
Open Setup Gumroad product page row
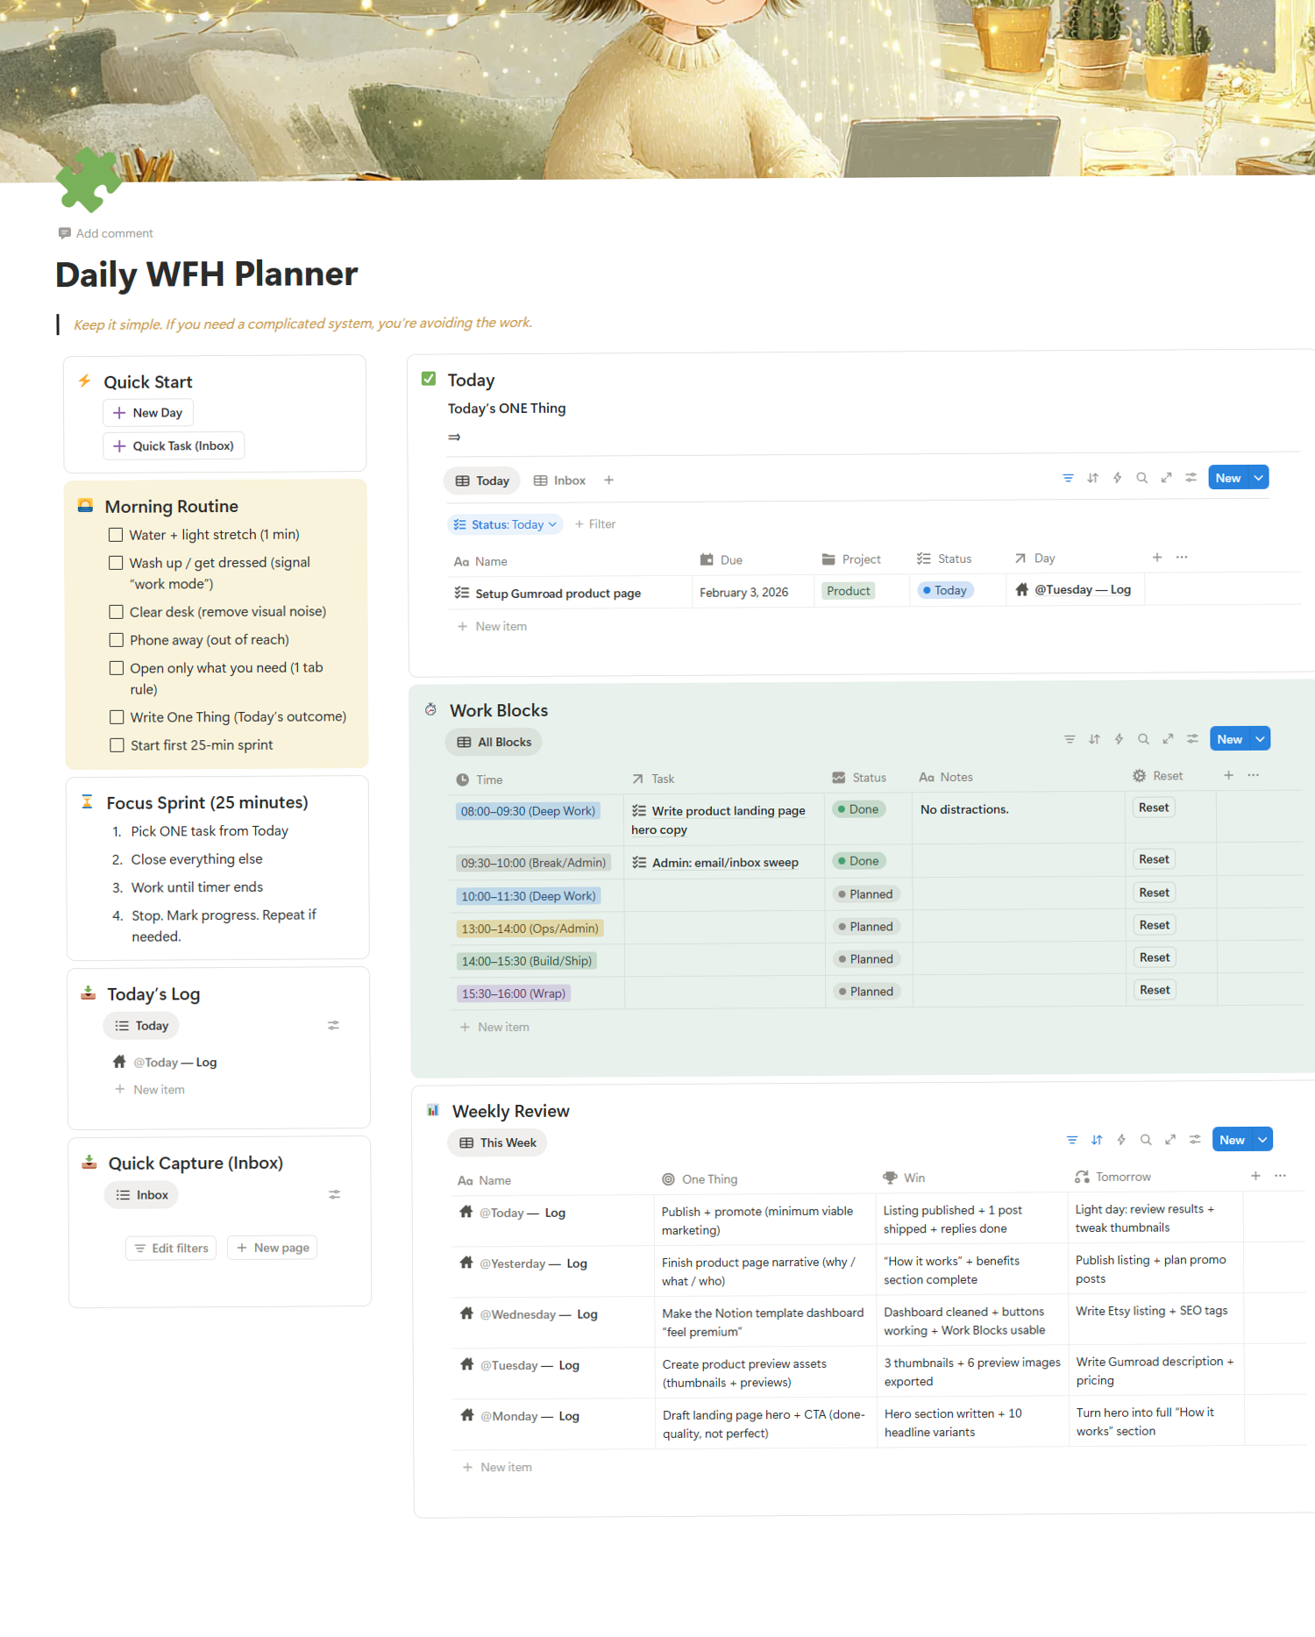[558, 594]
